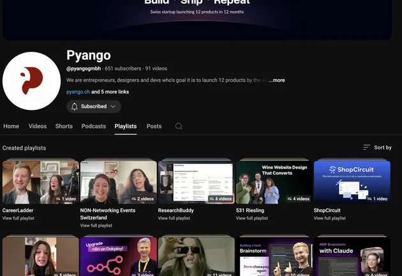This screenshot has height=276, width=402.
Task: Open the Sort by dropdown
Action: point(378,148)
